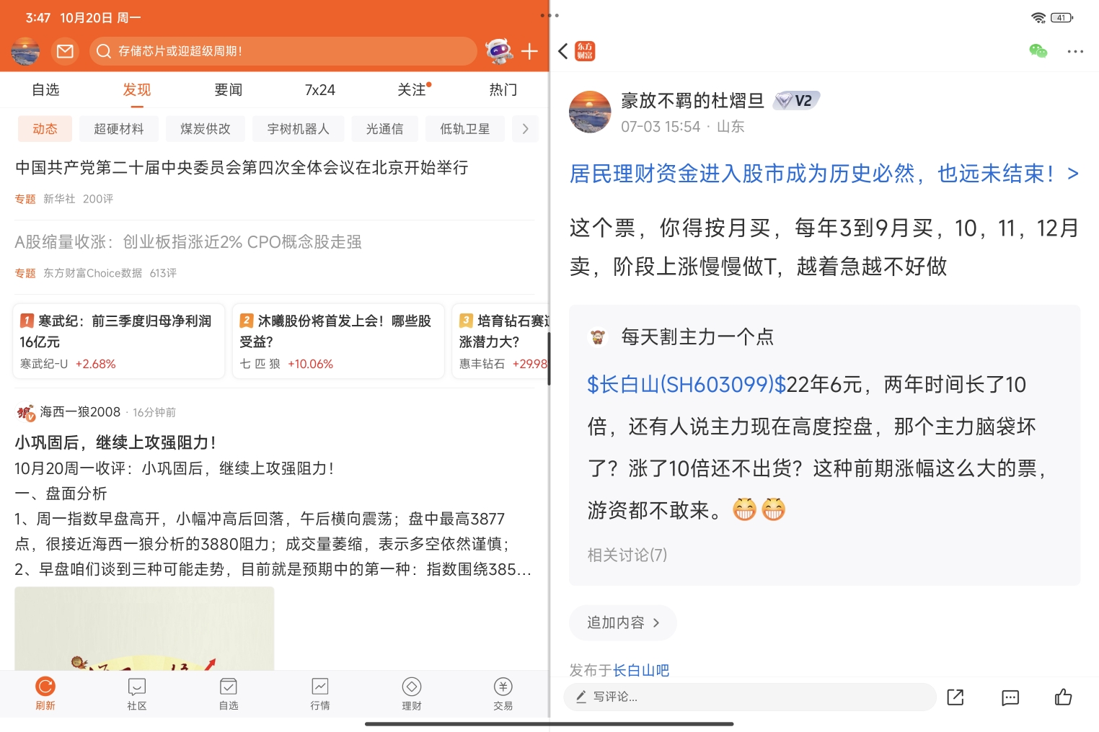Select the 煤炭供改 chip
The width and height of the screenshot is (1099, 732).
click(206, 129)
